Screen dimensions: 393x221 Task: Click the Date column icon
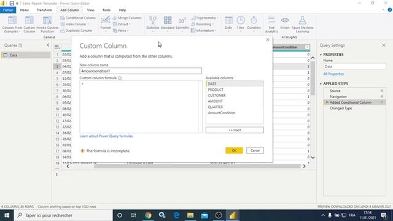click(228, 24)
